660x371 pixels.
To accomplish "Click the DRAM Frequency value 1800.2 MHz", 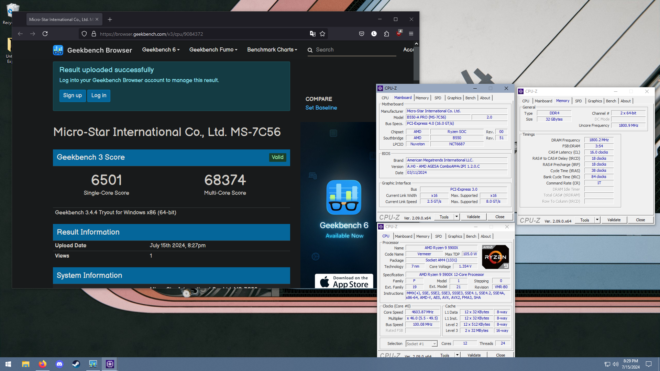I will [x=599, y=140].
